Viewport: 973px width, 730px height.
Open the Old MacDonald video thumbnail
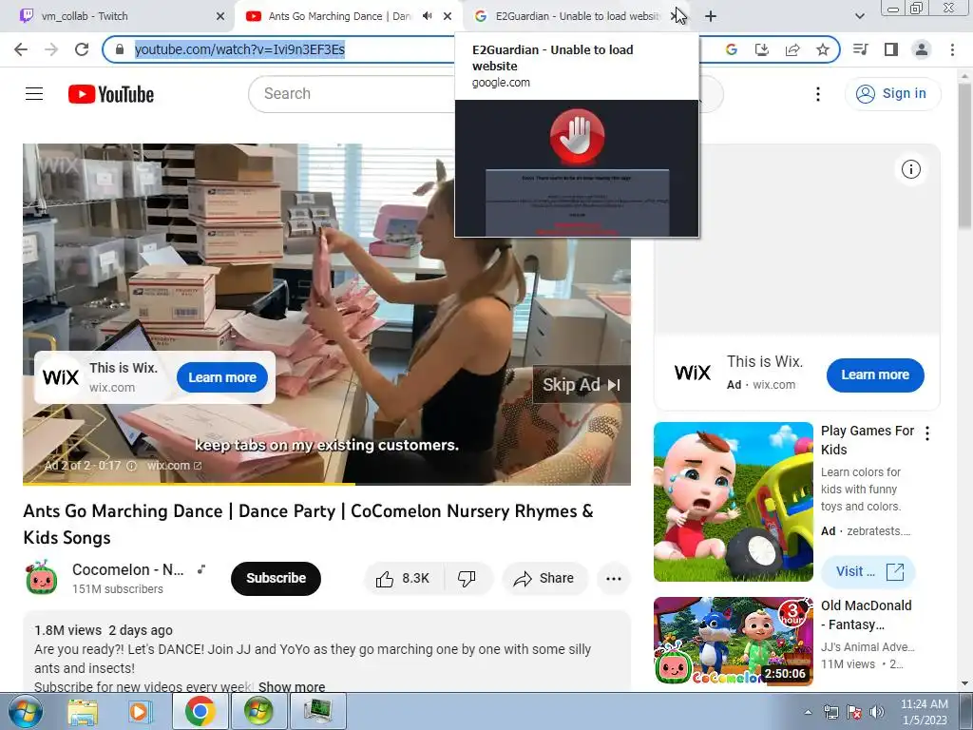[x=733, y=642]
